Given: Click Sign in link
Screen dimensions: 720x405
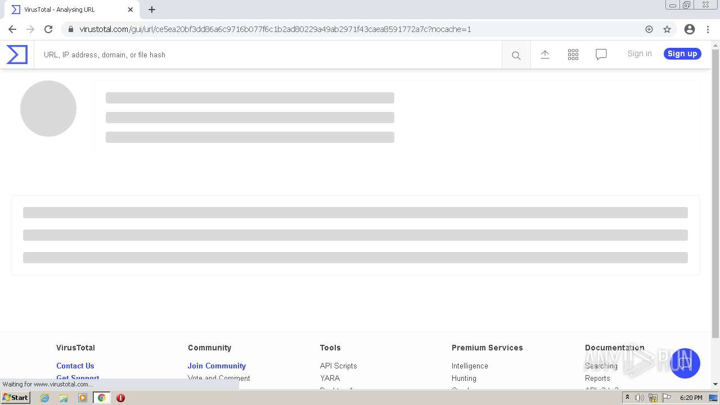Looking at the screenshot, I should click(x=640, y=53).
